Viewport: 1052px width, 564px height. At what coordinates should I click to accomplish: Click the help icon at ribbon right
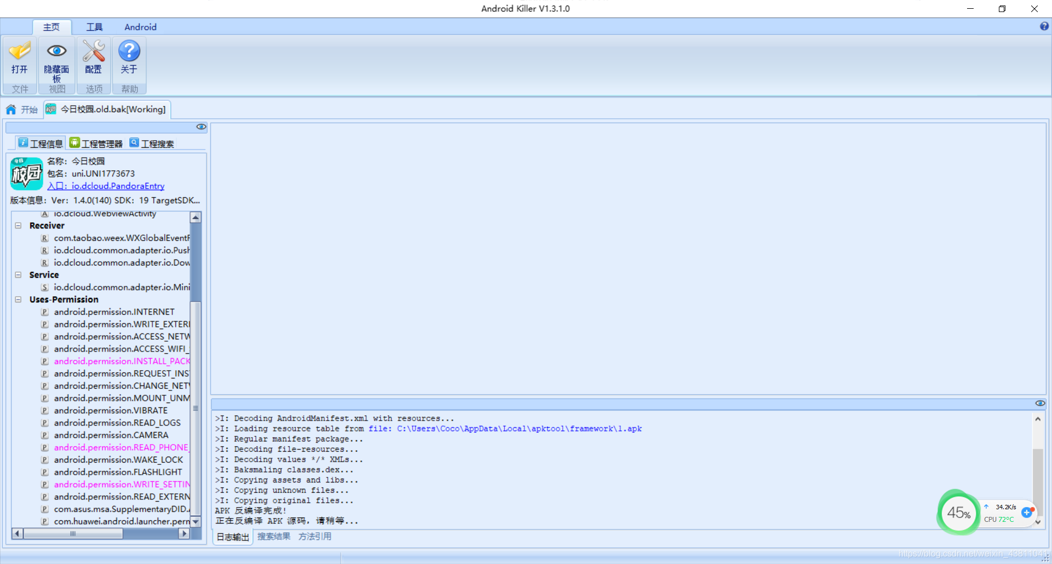(x=1044, y=26)
